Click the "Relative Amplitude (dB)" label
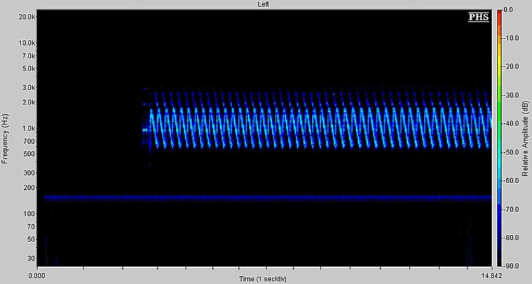This screenshot has width=532, height=284. click(527, 138)
